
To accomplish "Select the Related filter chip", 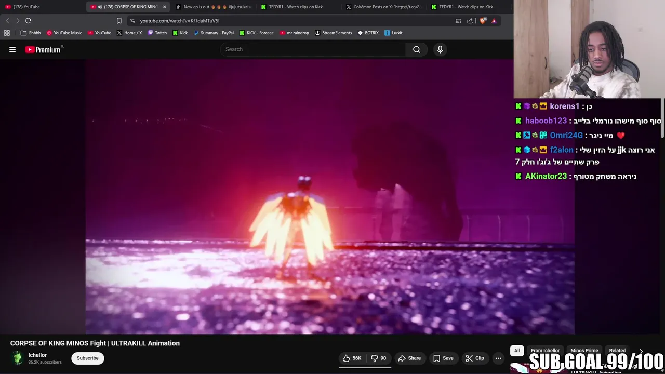I will point(617,351).
